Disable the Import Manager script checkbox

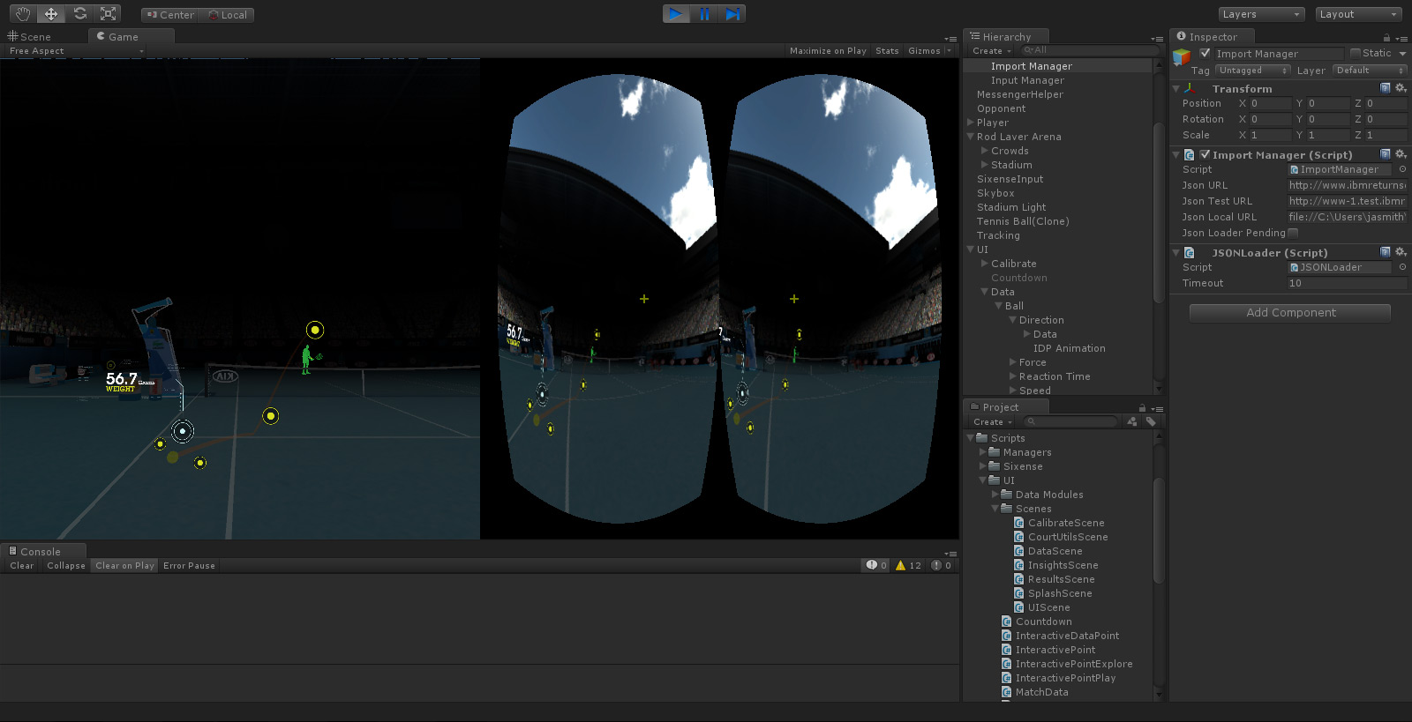click(1205, 154)
